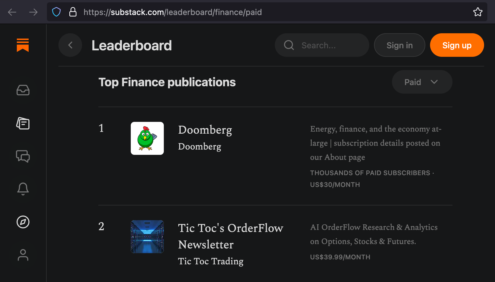
Task: Click the tracking protection shield icon
Action: [x=56, y=12]
